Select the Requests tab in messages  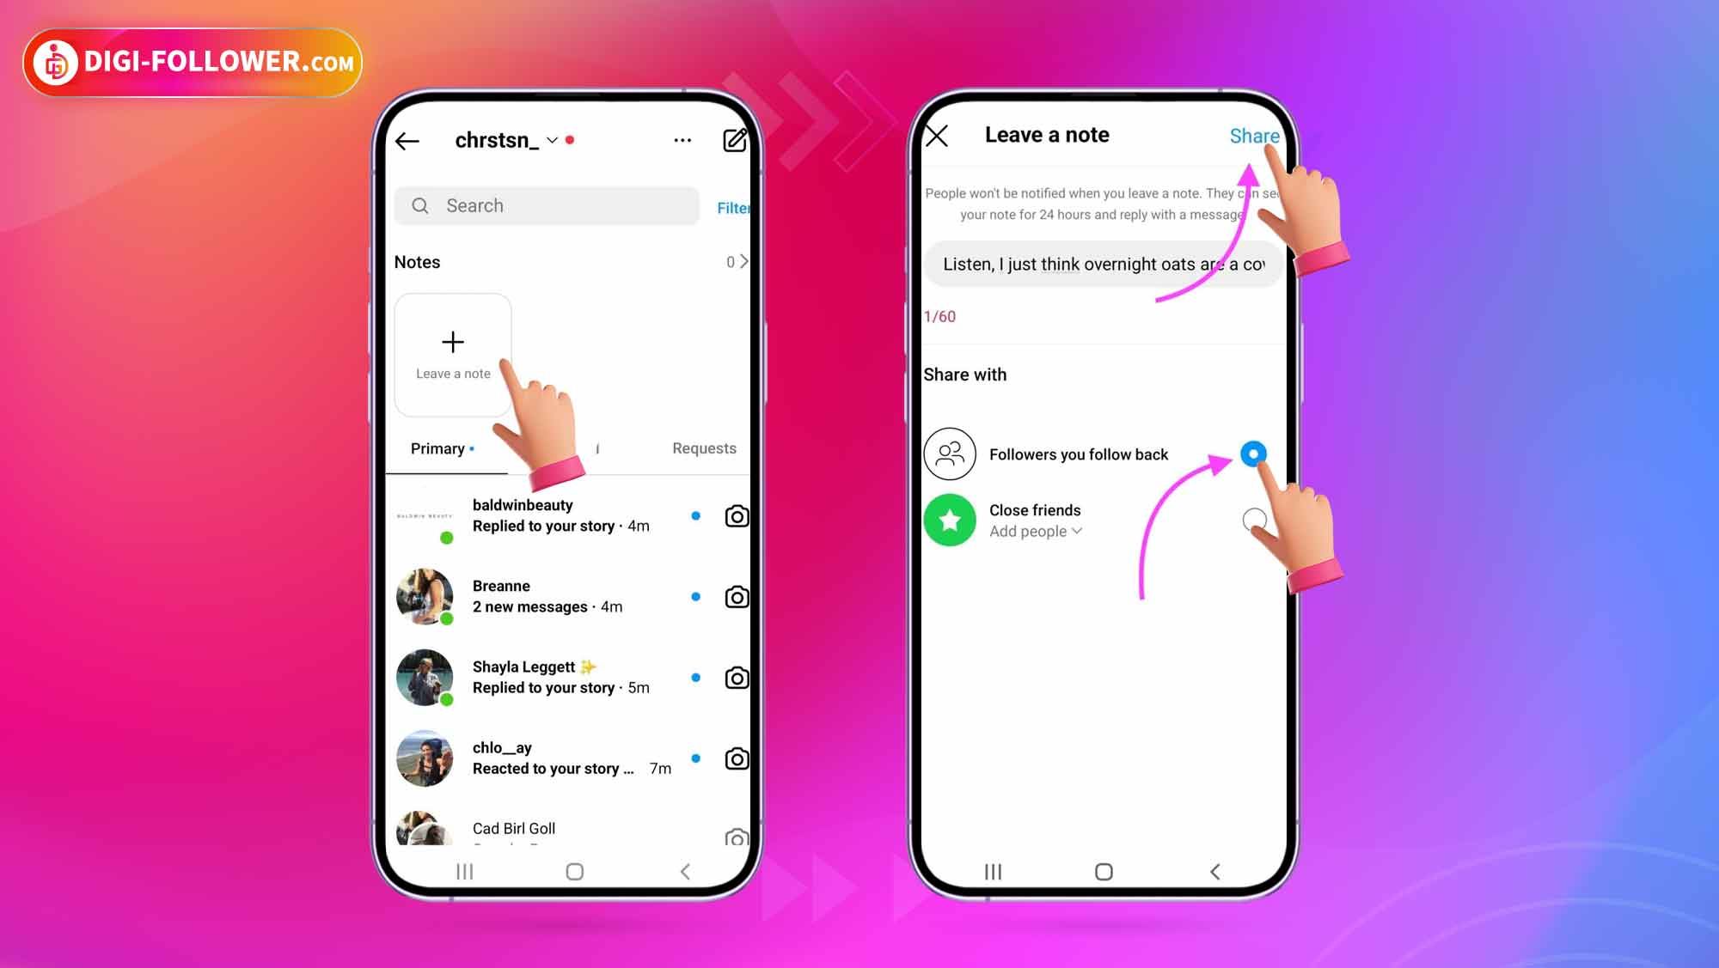coord(704,447)
